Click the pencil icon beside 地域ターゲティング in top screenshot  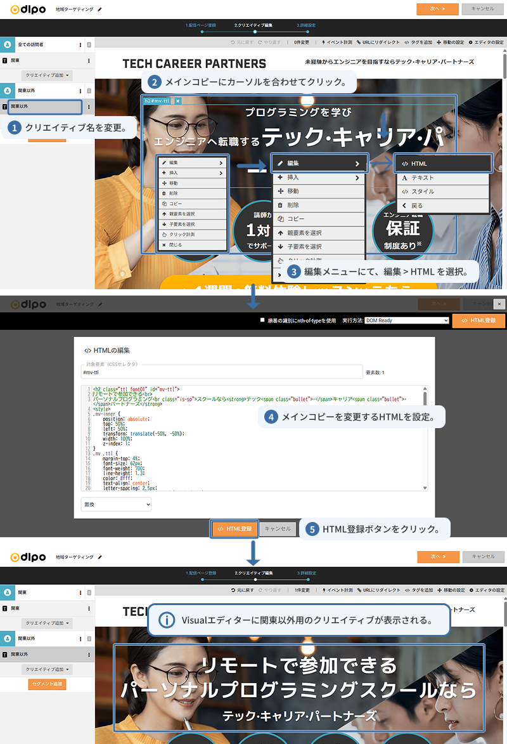99,10
